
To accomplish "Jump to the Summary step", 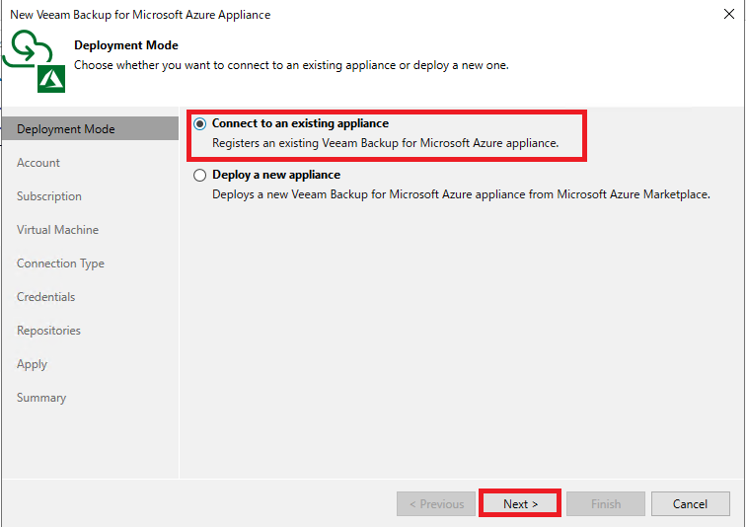I will tap(41, 398).
